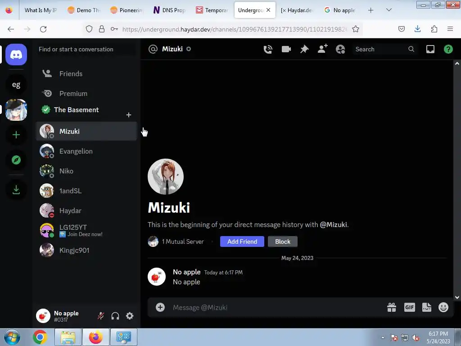Switch to DNS Prop browser tab
This screenshot has height=346, width=461.
point(170,10)
